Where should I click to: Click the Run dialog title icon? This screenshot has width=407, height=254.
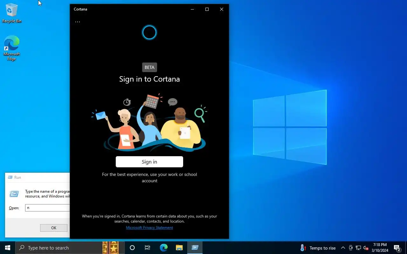click(x=10, y=177)
